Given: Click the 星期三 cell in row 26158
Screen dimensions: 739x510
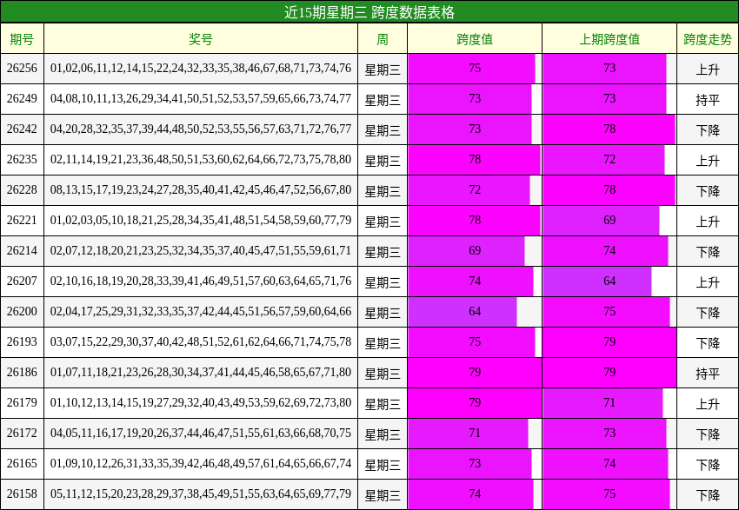Looking at the screenshot, I should [x=383, y=494].
